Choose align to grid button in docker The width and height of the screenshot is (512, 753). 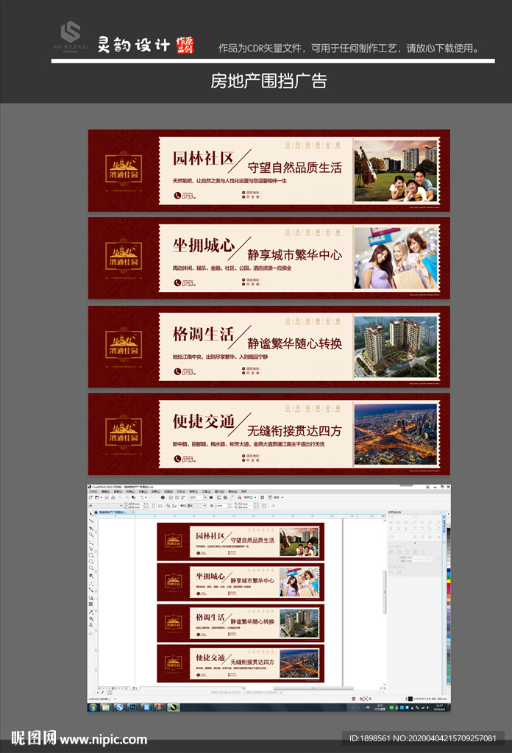(415, 552)
